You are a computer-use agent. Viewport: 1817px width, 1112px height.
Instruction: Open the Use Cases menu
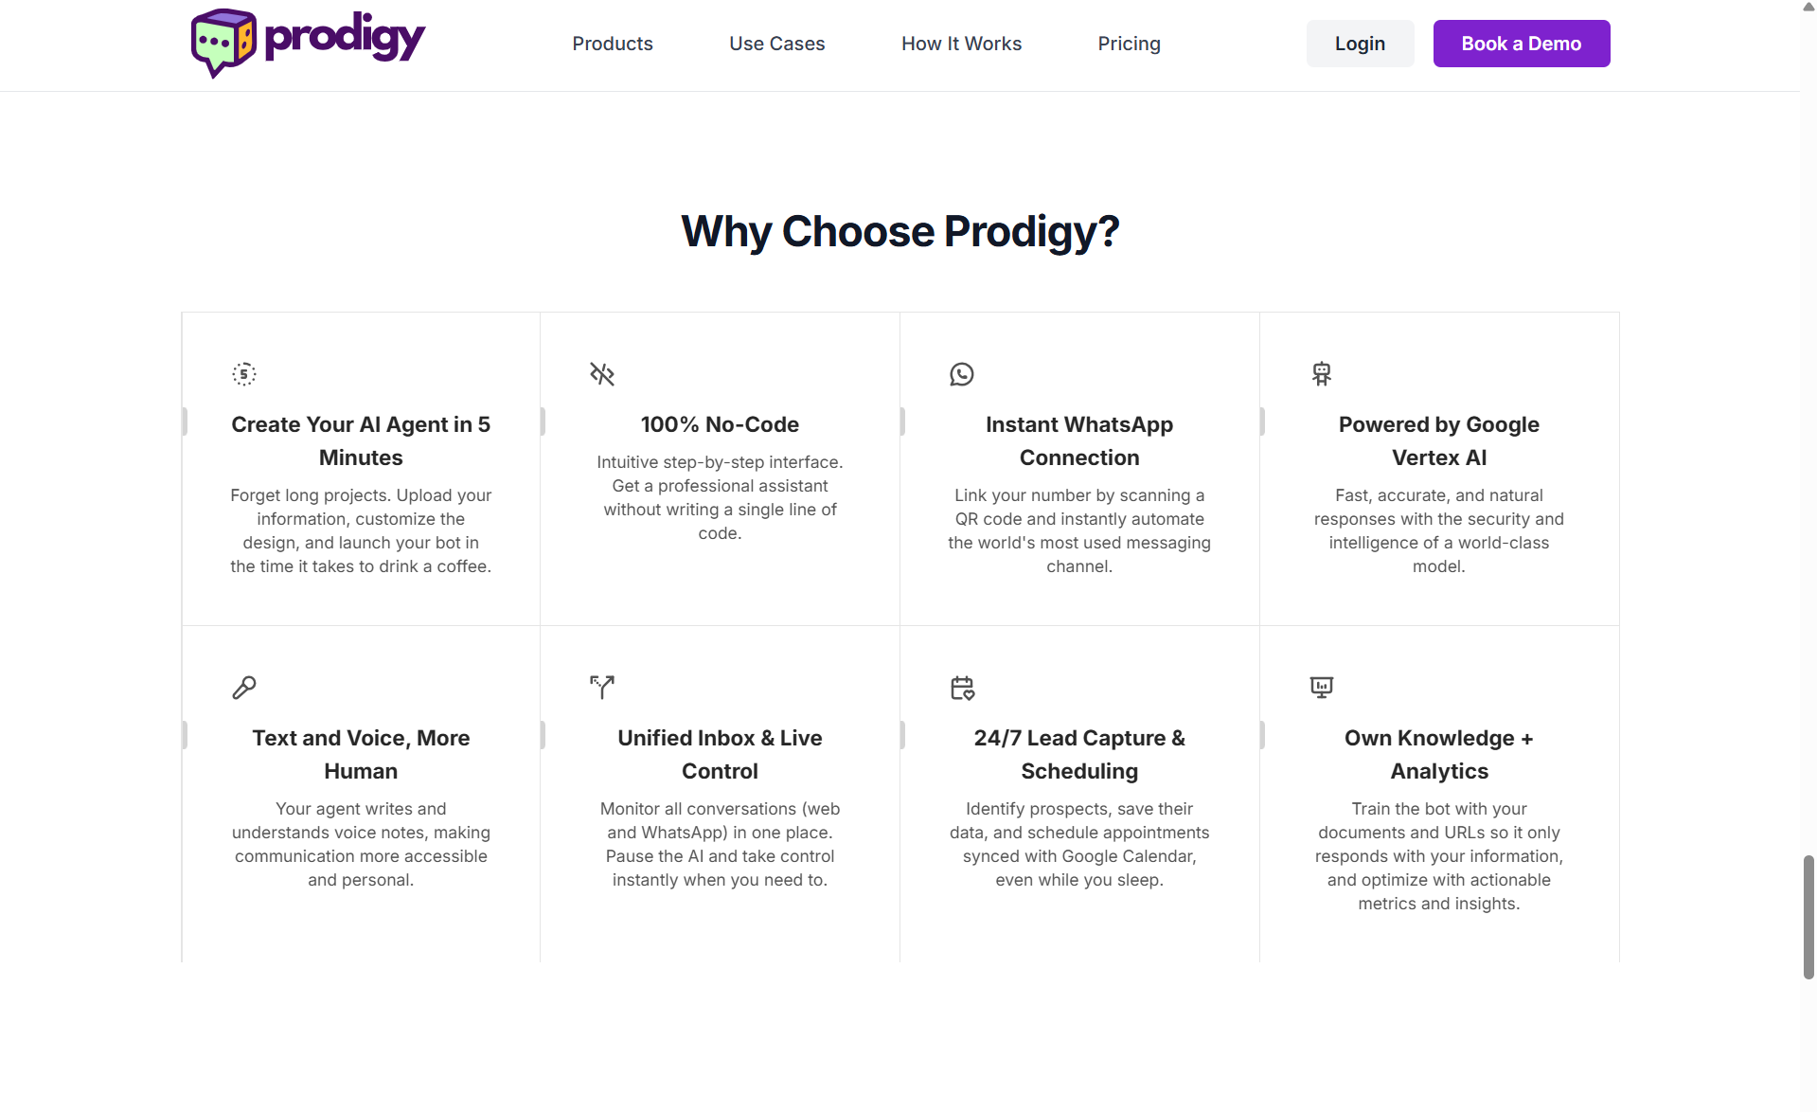click(x=776, y=43)
